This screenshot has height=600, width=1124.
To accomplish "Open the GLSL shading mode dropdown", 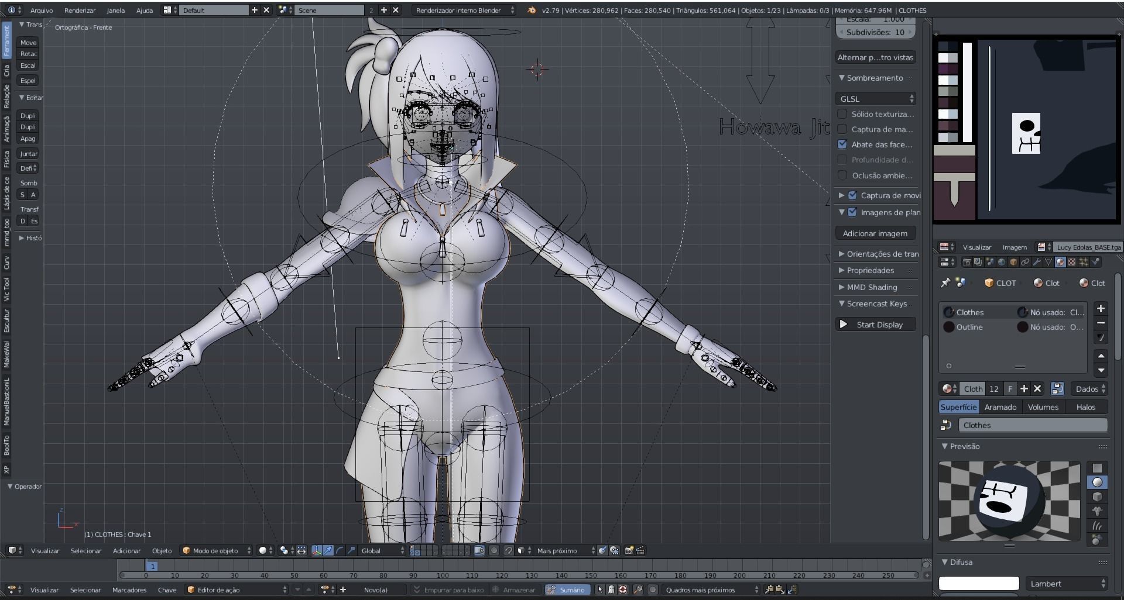I will (x=876, y=99).
